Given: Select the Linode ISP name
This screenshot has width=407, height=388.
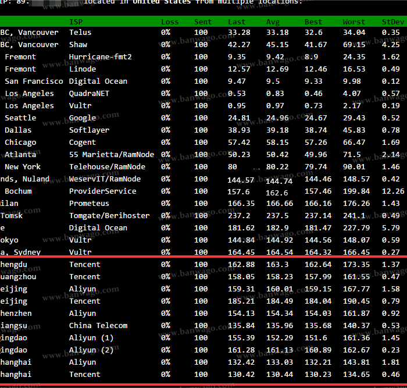Looking at the screenshot, I should 83,69.
